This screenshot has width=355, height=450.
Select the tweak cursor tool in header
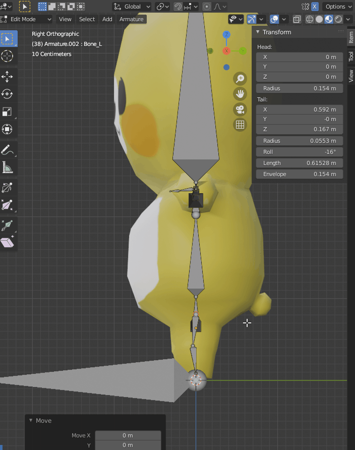coord(25,7)
